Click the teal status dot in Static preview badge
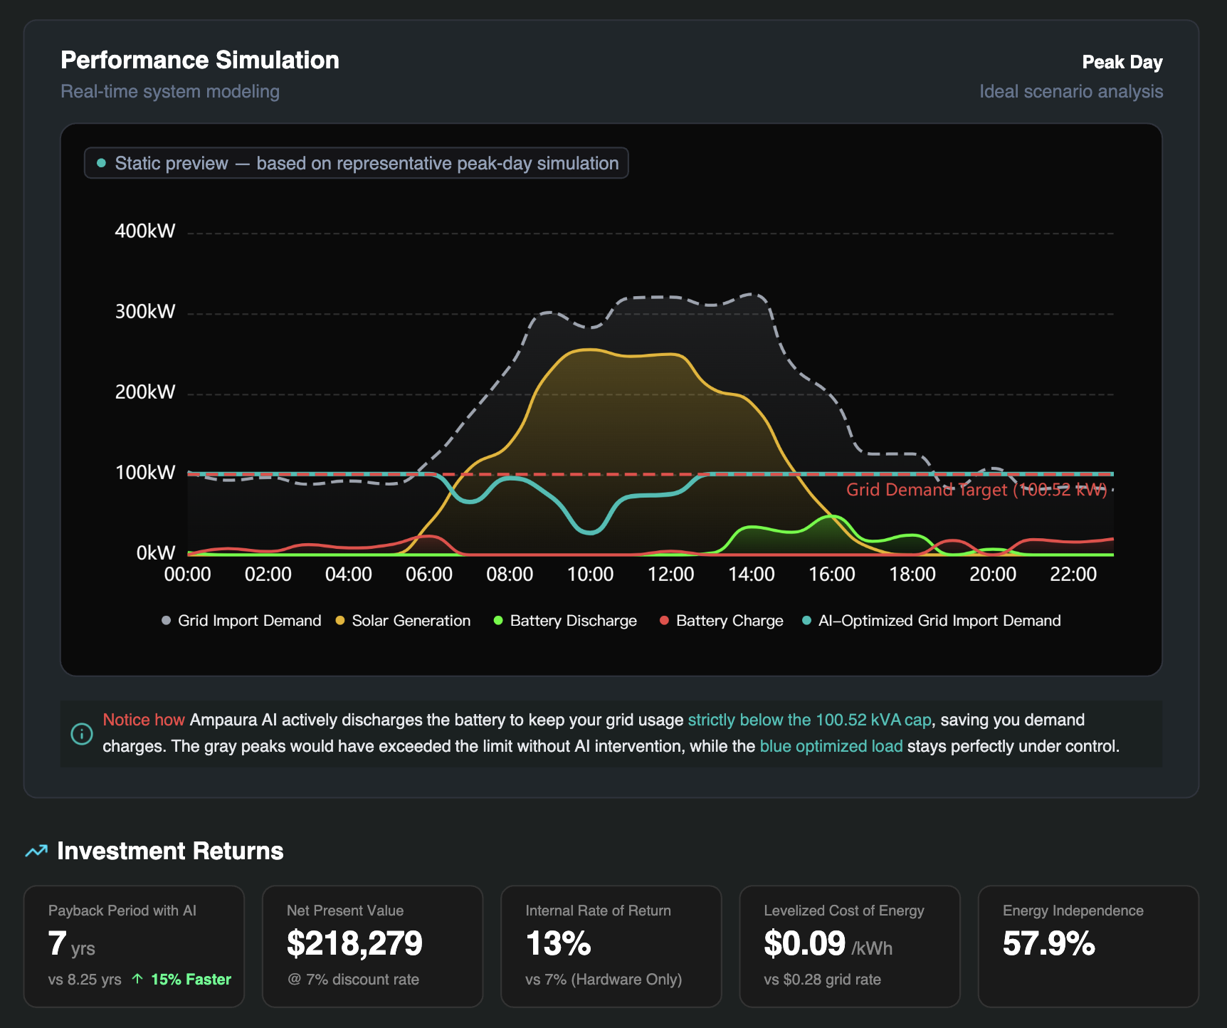1227x1028 pixels. coord(101,163)
